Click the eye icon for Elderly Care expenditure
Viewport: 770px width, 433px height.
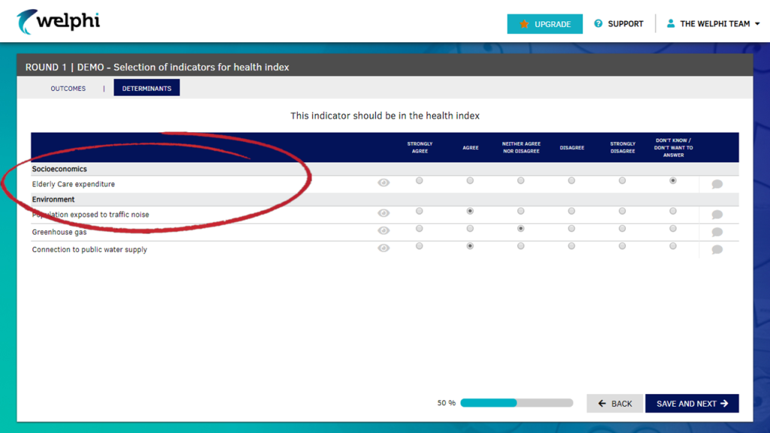383,180
